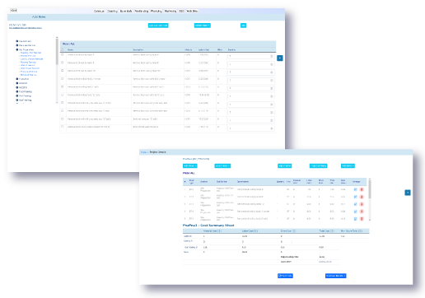Screen dimensions: 425x298
Task: Open the second cyan dropdown in the lower window
Action: pos(222,165)
